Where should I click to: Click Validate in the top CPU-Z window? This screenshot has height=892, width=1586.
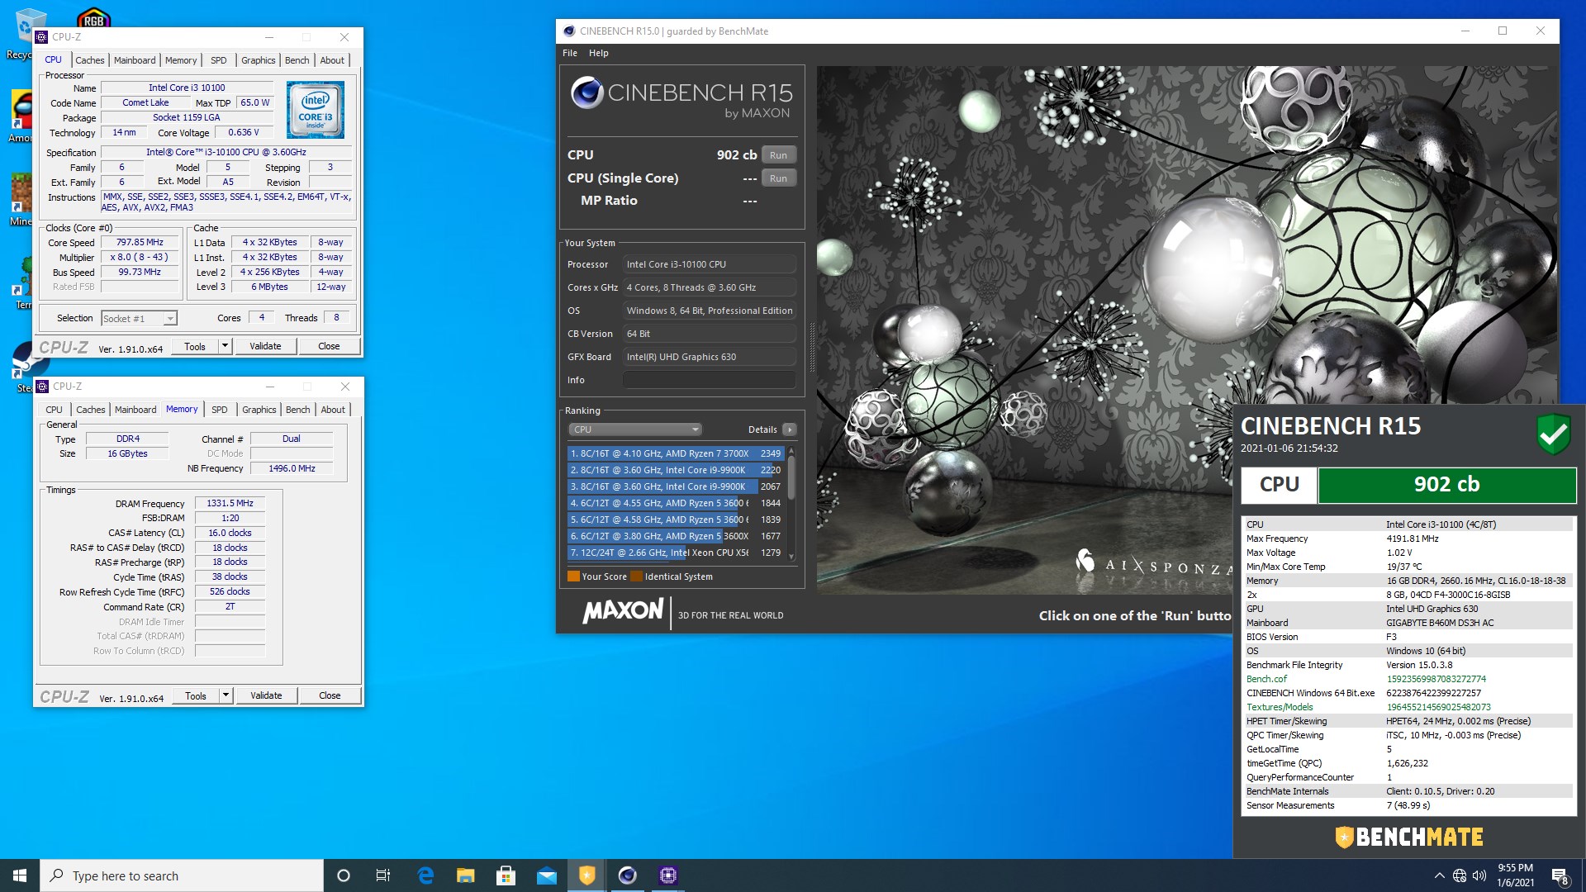(265, 346)
